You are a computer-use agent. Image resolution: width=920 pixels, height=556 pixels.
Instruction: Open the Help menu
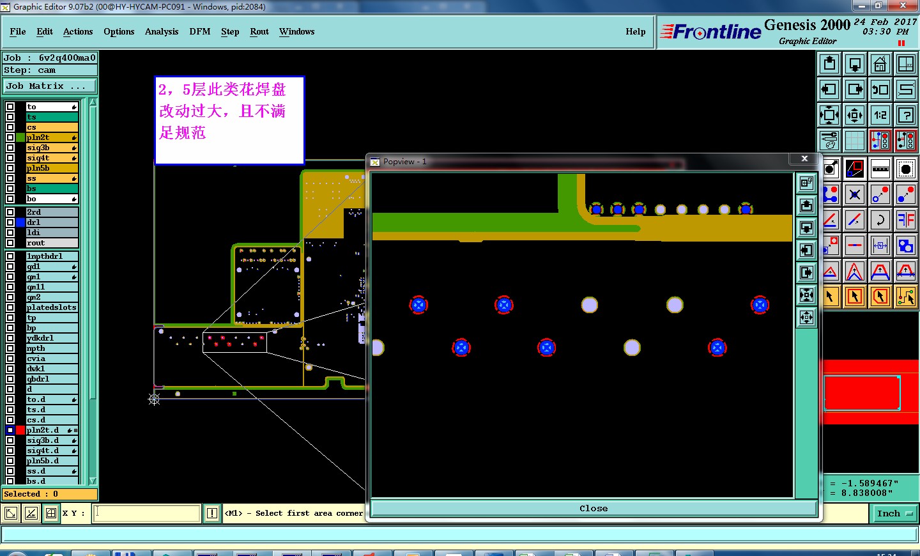tap(636, 31)
